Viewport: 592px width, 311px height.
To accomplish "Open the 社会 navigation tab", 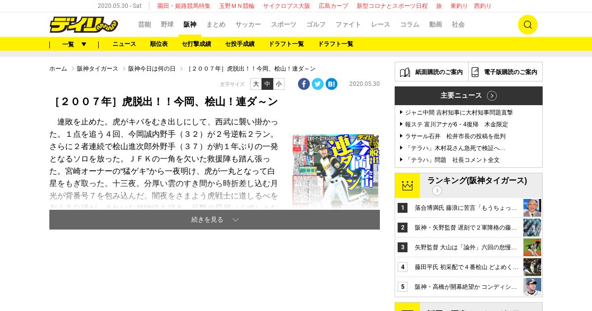I will (458, 24).
